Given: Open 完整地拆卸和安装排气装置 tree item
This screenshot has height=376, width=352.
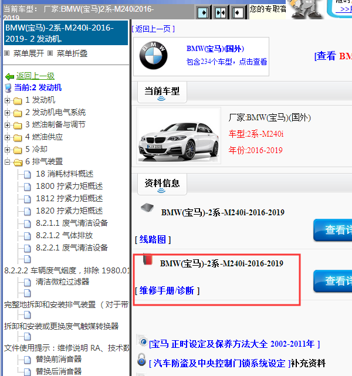Looking at the screenshot, I should tap(66, 305).
